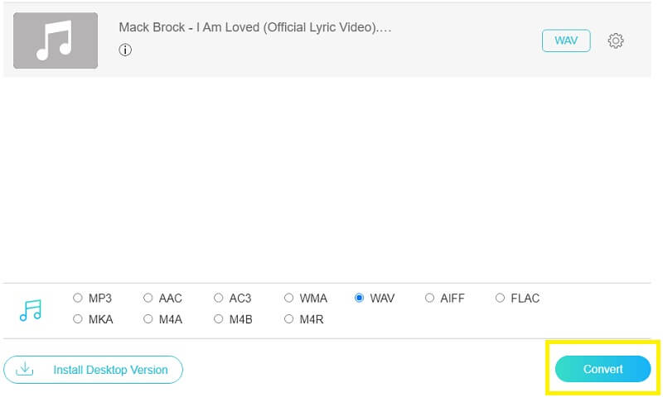Click the file info icon
This screenshot has width=663, height=397.
click(x=125, y=50)
